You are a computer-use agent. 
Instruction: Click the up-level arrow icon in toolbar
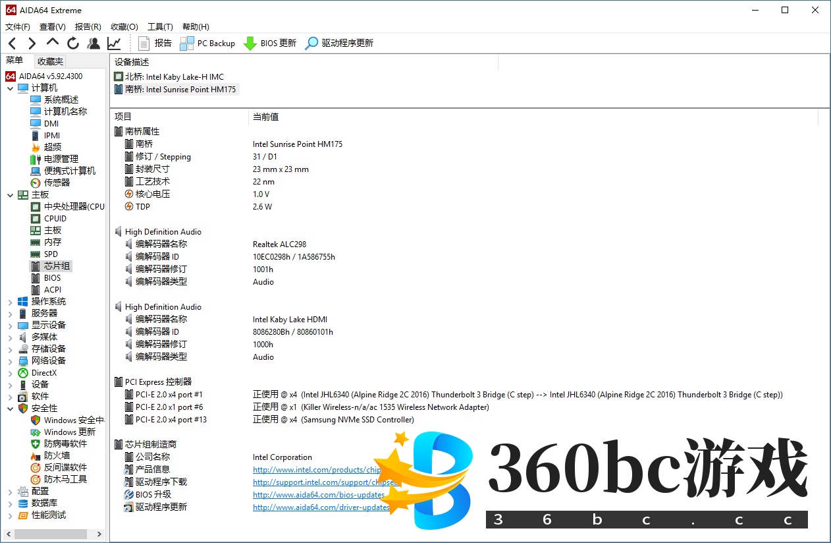click(x=53, y=43)
